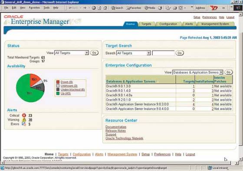Viewport: 243px width, 171px height.
Task: Open the Down (9) availability link
Action: coord(66,82)
